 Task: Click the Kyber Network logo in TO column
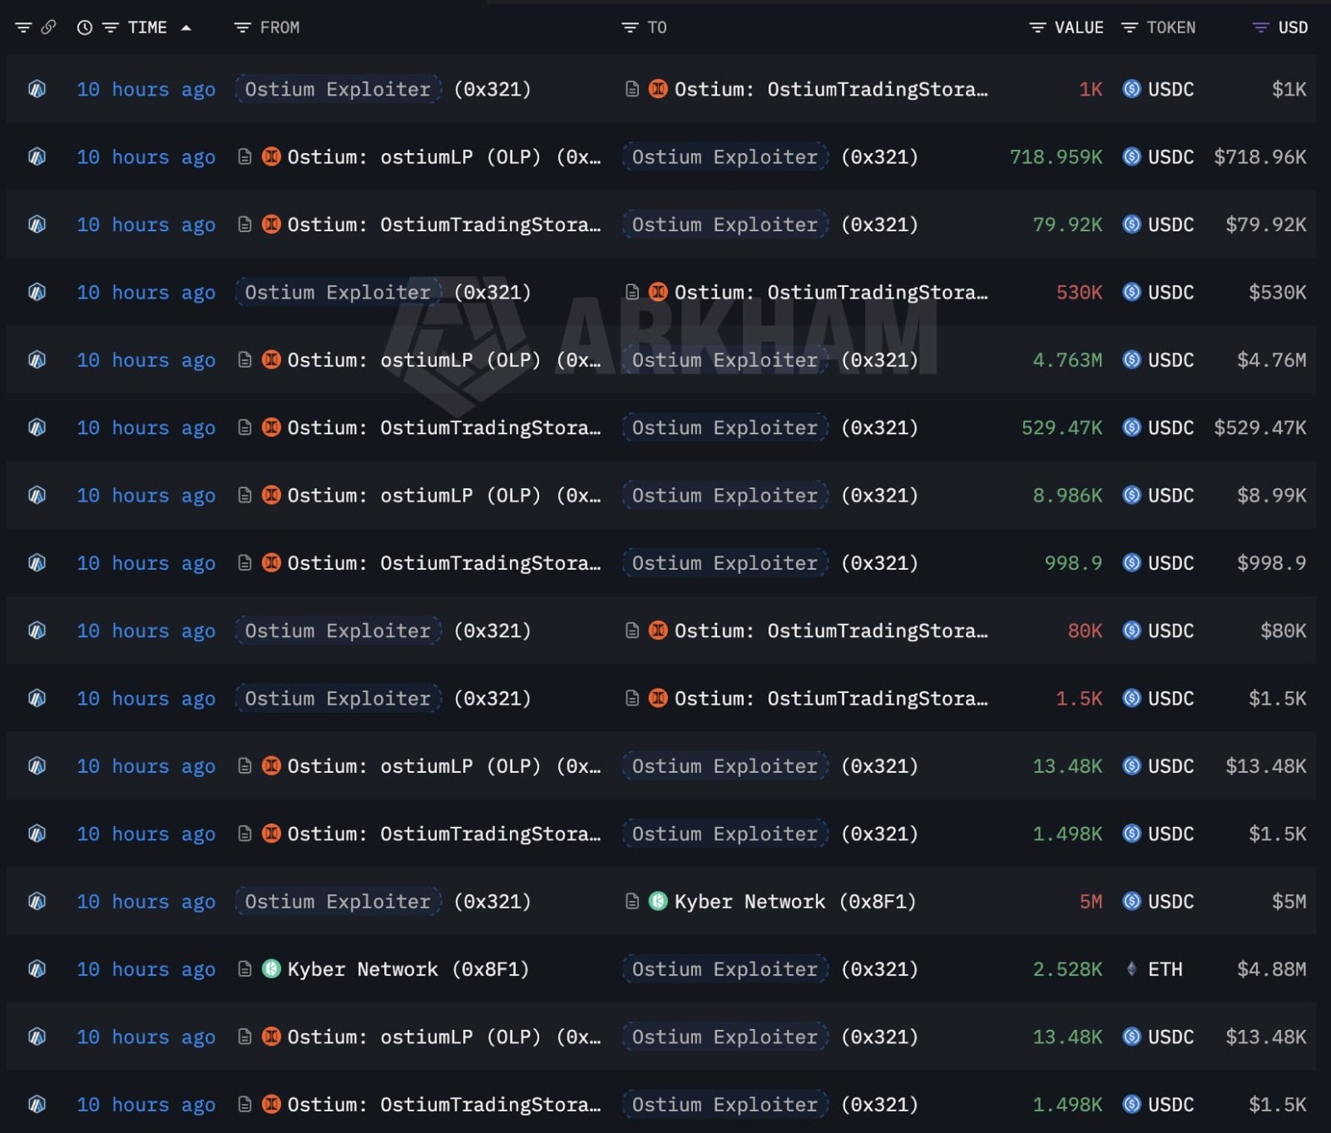coord(658,901)
